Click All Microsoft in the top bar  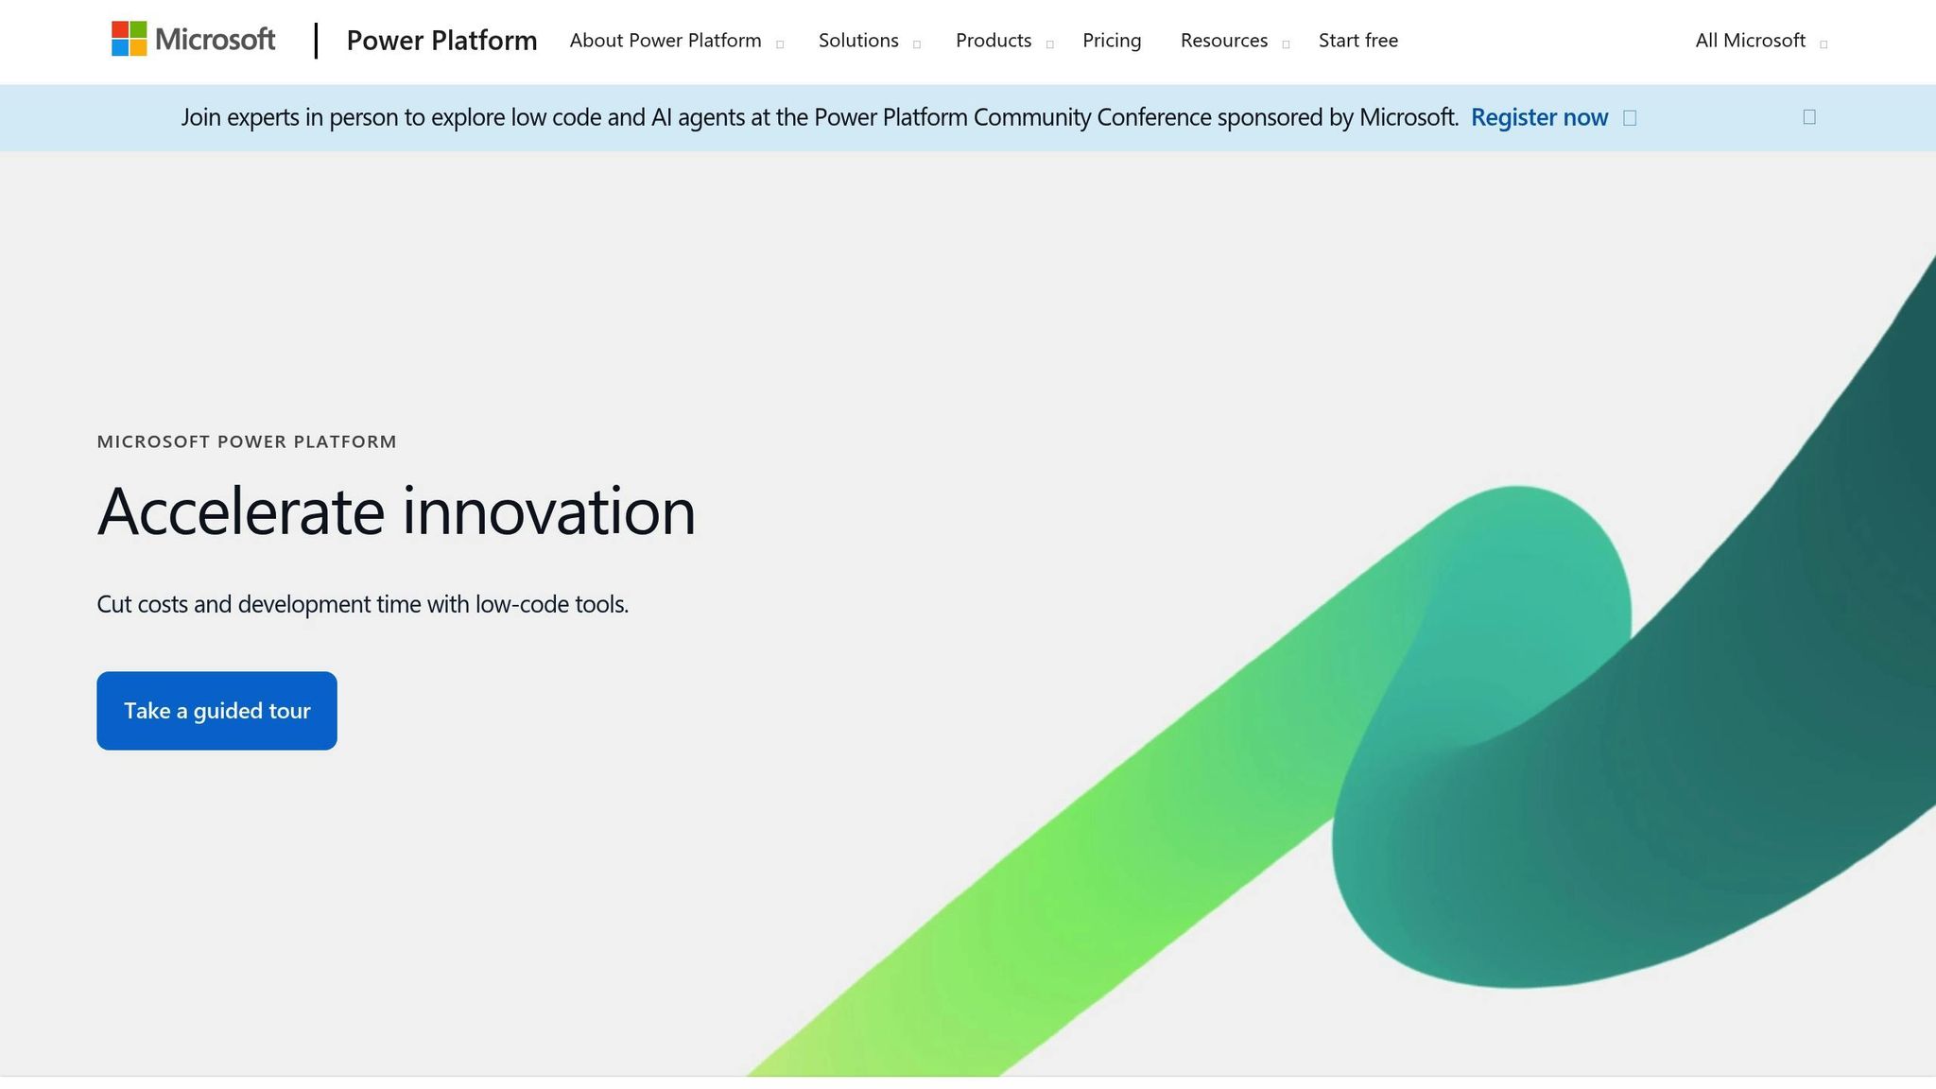pos(1750,41)
